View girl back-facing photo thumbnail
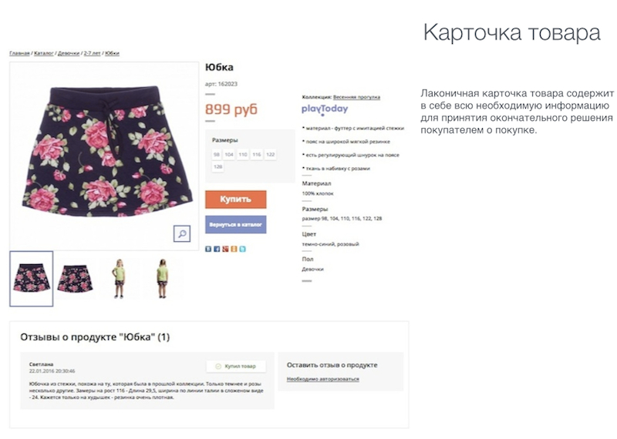Screen dimensions: 617x439 pos(163,278)
